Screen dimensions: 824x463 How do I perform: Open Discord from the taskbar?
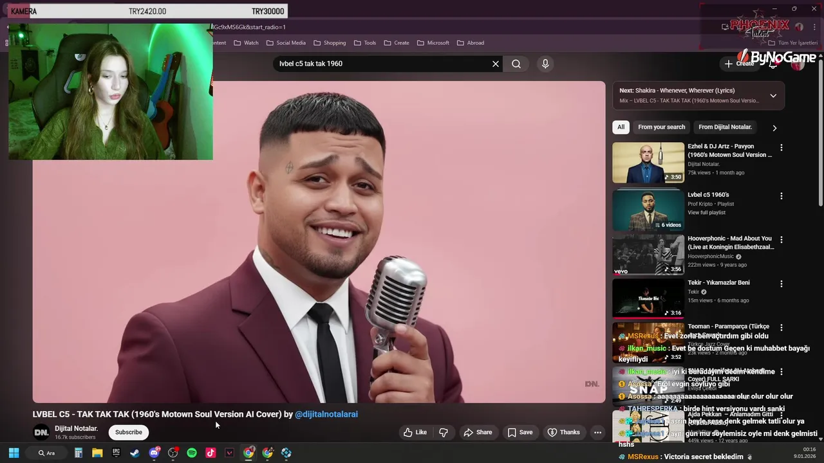tap(154, 453)
